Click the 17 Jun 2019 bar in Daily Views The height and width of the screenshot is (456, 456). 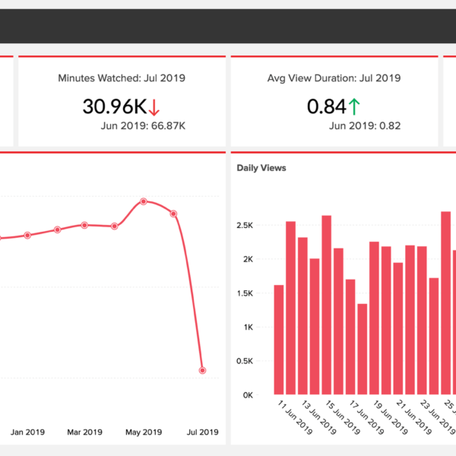pyautogui.click(x=350, y=337)
